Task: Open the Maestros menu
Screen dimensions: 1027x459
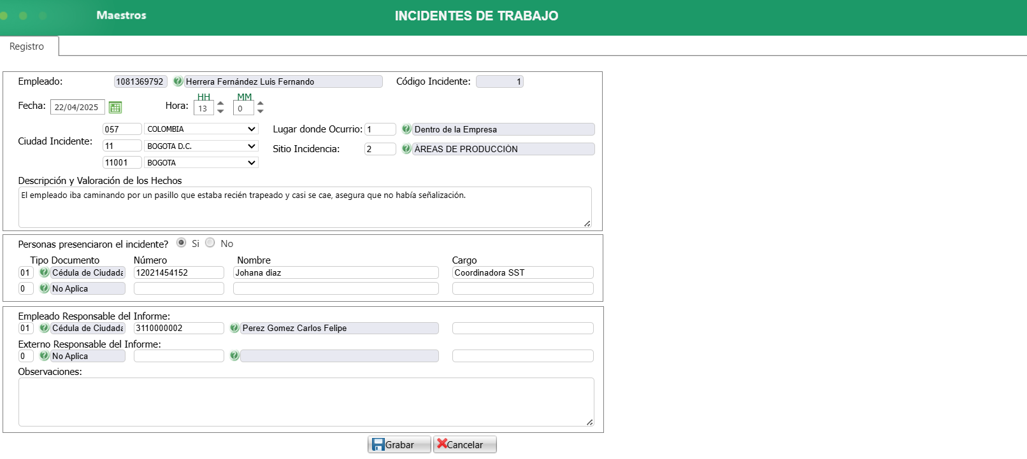Action: coord(121,15)
